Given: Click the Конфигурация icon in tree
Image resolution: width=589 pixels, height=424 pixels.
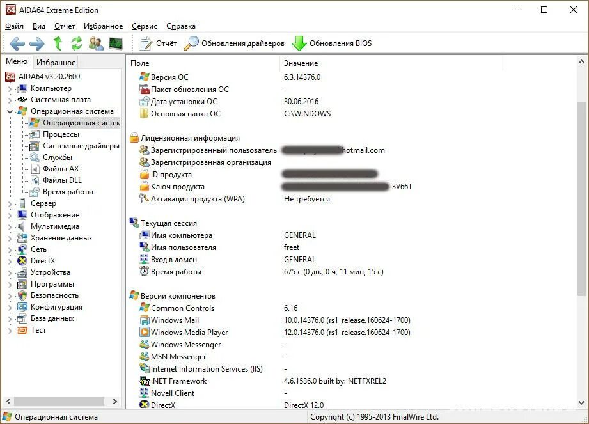Looking at the screenshot, I should pyautogui.click(x=22, y=307).
